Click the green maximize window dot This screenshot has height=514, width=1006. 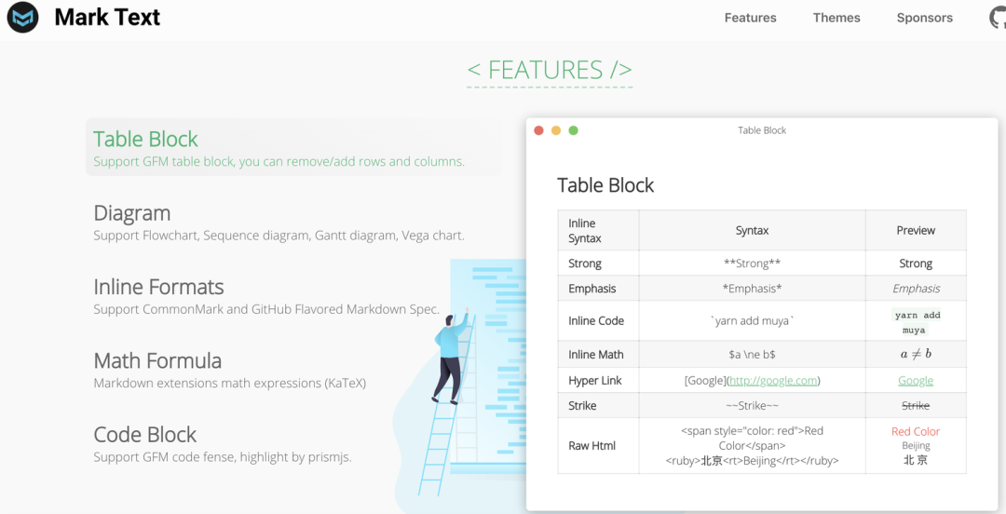[573, 130]
